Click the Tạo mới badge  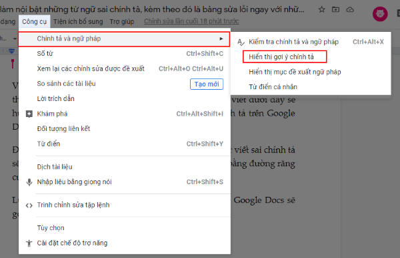click(x=207, y=84)
